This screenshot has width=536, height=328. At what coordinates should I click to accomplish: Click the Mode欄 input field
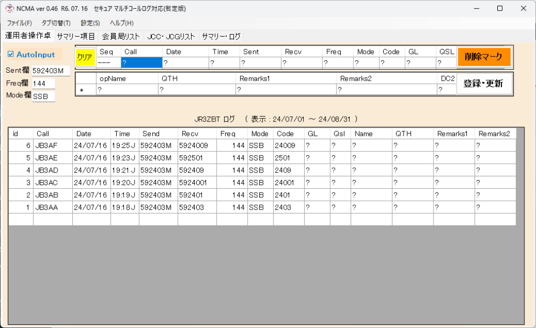click(x=43, y=96)
